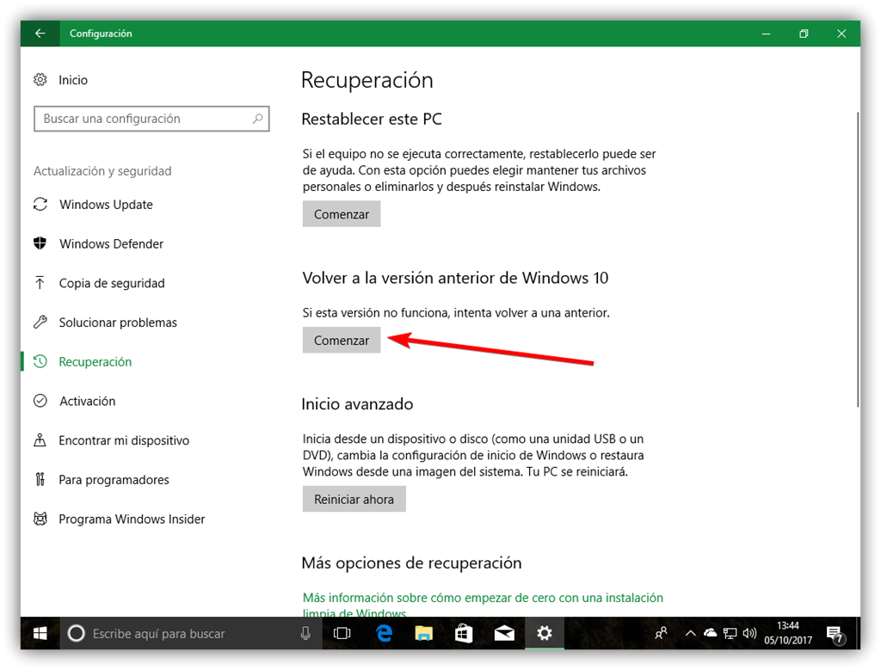Click the Configuración window title text
The image size is (881, 670).
(101, 34)
